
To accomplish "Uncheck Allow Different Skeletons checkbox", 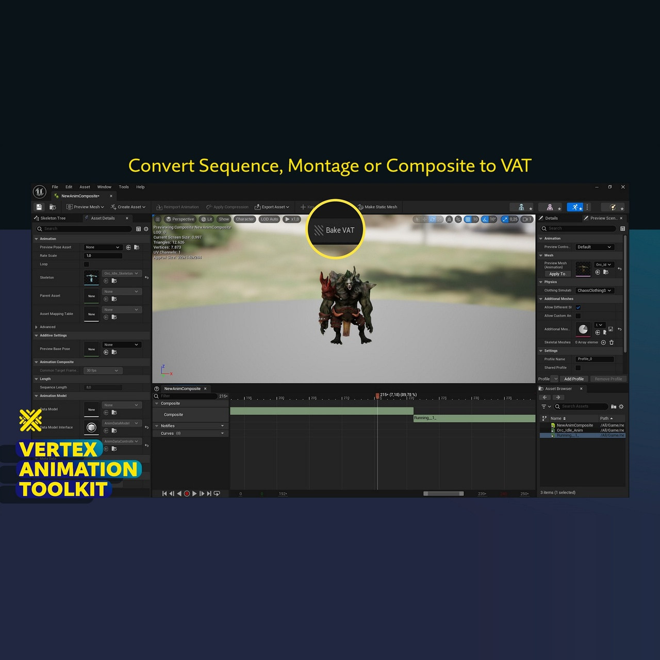I will 578,307.
